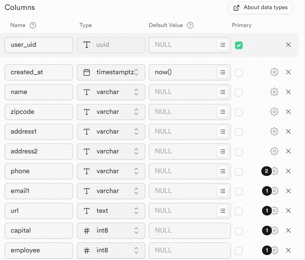Open the varchar type dropdown for phone
Viewport: 305px width, 260px height.
pyautogui.click(x=111, y=171)
